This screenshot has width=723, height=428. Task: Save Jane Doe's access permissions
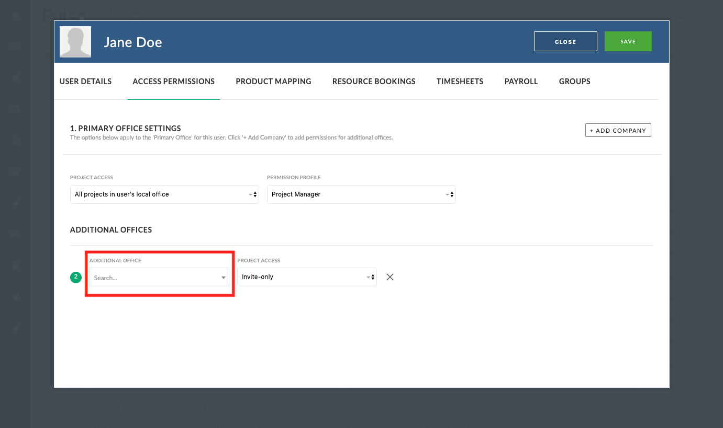(x=628, y=41)
